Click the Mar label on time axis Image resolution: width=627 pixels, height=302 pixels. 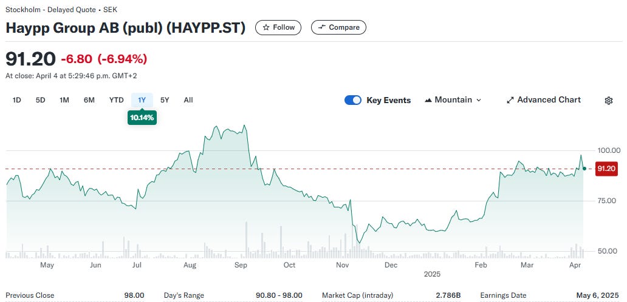coord(527,265)
